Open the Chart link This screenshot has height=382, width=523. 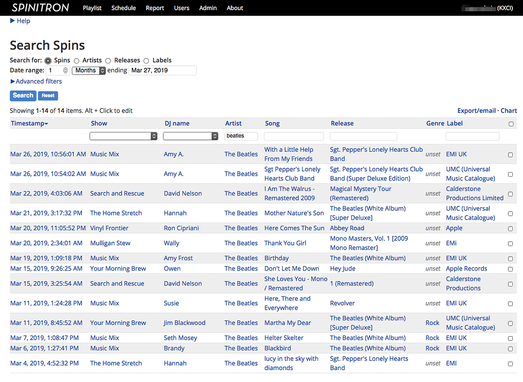pos(509,111)
